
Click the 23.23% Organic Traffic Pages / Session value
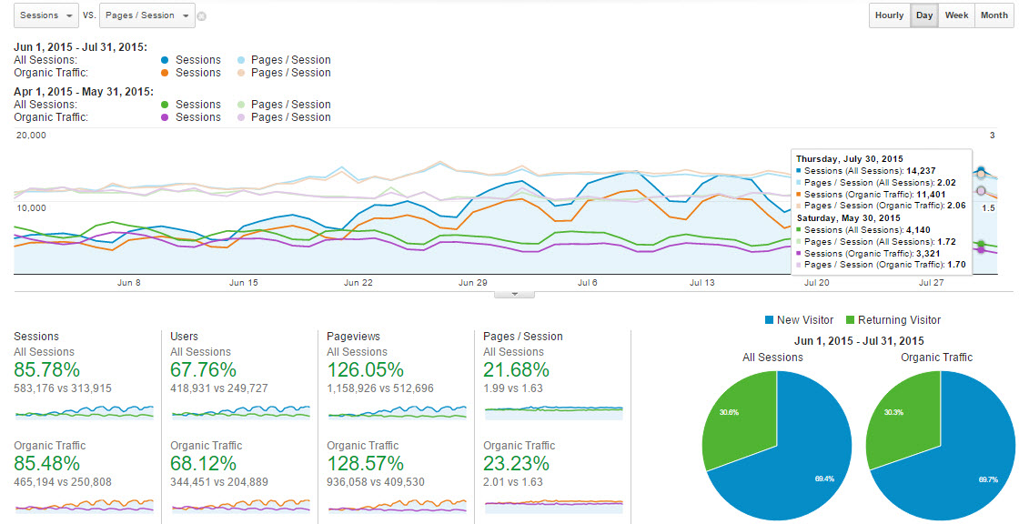(x=516, y=464)
